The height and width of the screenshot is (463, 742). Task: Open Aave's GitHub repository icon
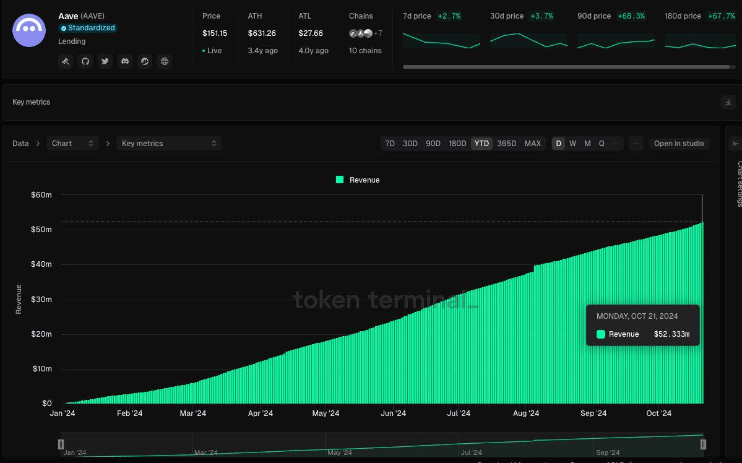pyautogui.click(x=85, y=61)
